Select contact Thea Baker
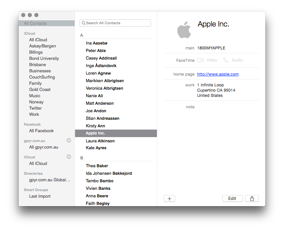Screen dimensions: 284x232 coord(97,166)
